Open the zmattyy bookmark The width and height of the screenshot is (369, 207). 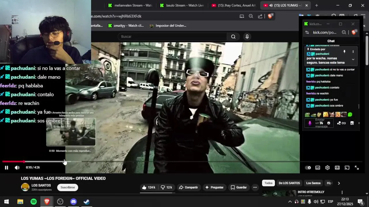(126, 26)
